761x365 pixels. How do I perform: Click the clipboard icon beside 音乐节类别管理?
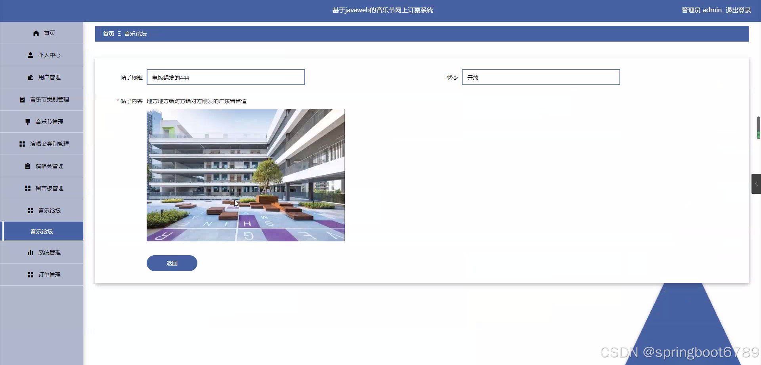pos(22,99)
